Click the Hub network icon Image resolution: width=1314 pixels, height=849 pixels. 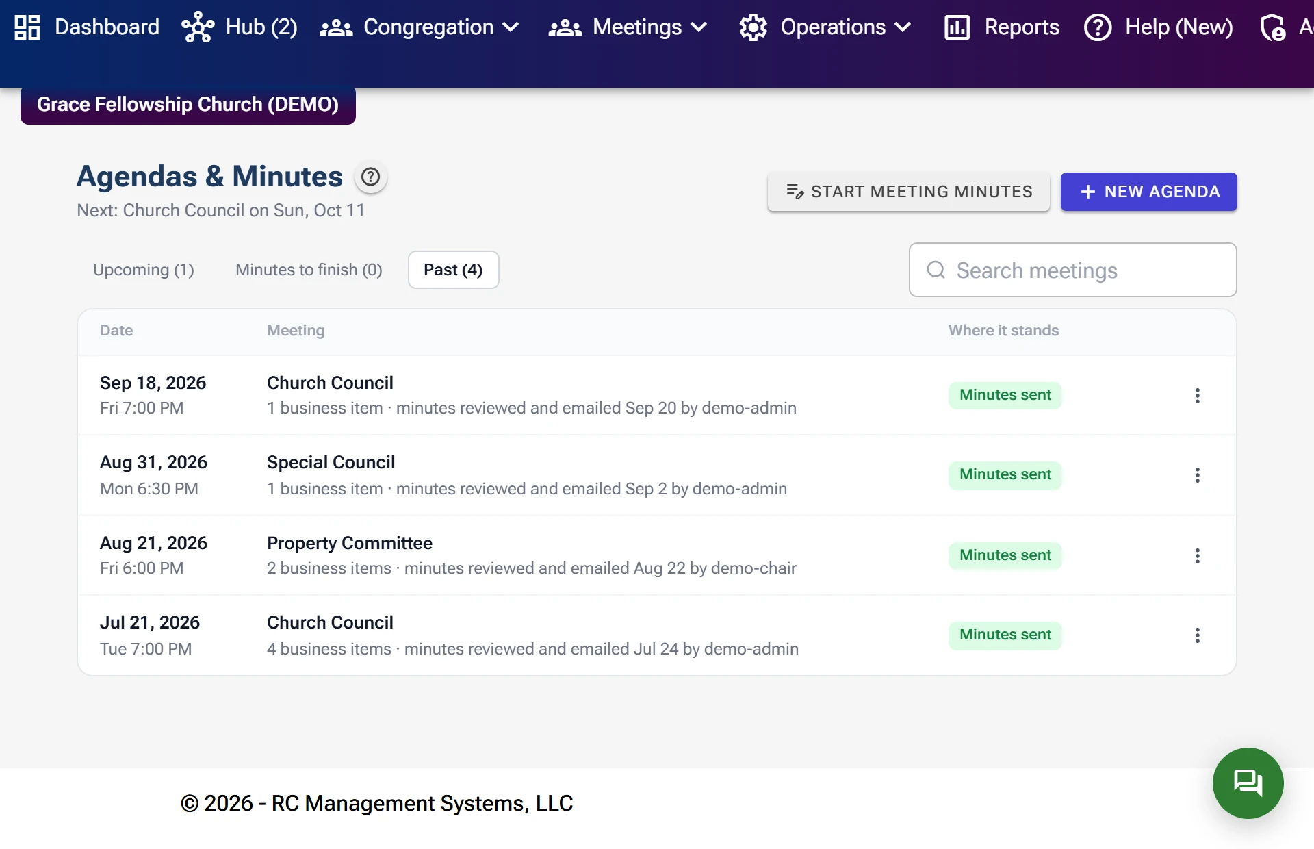[198, 27]
